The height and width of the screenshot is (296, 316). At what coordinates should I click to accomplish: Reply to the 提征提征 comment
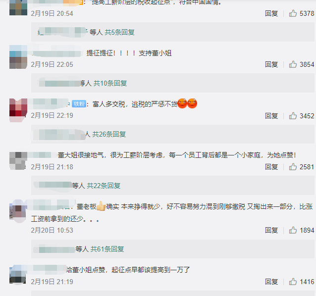(x=271, y=64)
